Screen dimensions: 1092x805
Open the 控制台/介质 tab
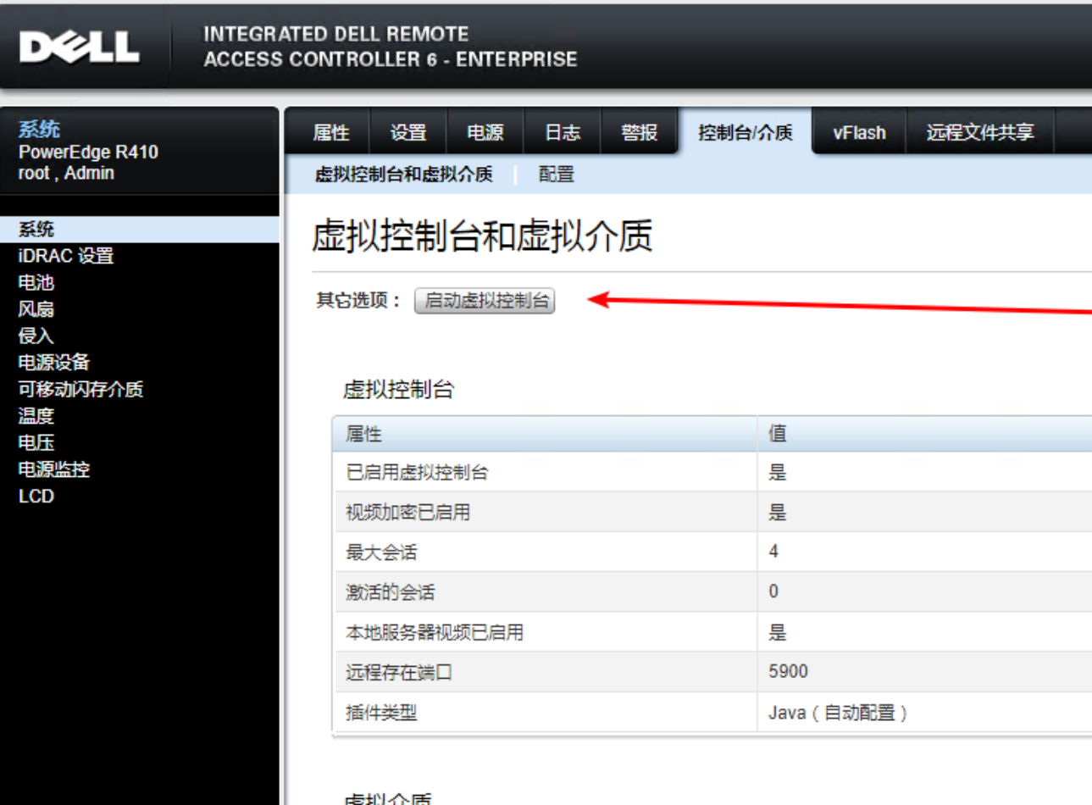click(x=745, y=133)
